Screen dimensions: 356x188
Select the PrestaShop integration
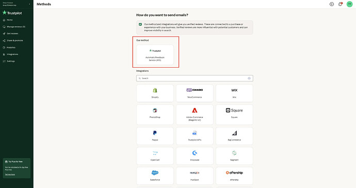click(155, 115)
